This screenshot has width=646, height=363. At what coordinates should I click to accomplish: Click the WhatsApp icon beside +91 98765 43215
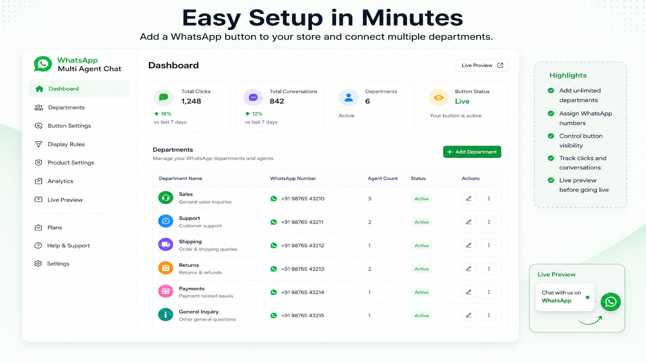tap(274, 315)
